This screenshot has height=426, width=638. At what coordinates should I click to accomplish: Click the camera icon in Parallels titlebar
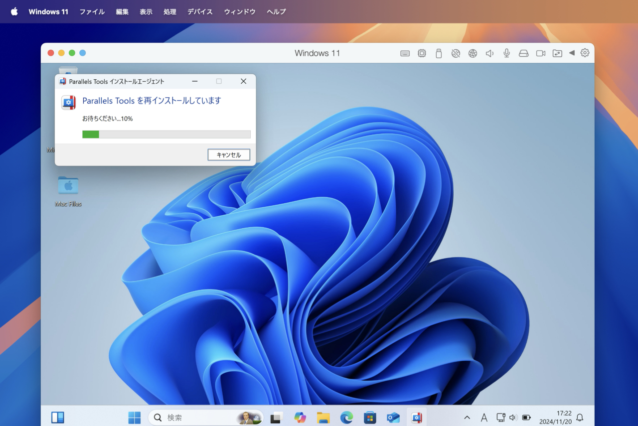540,53
